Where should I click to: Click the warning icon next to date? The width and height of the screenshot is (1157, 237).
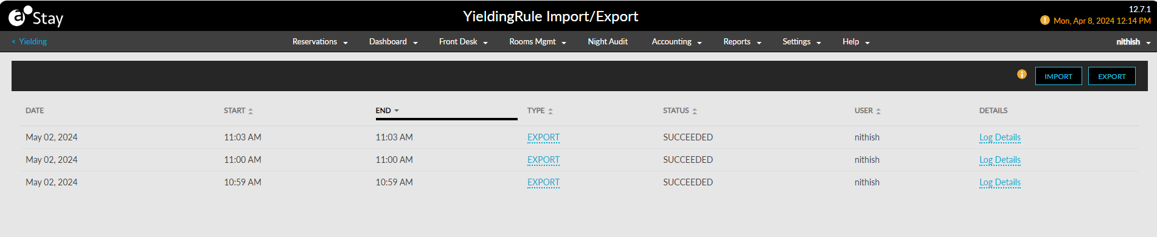pyautogui.click(x=1045, y=20)
